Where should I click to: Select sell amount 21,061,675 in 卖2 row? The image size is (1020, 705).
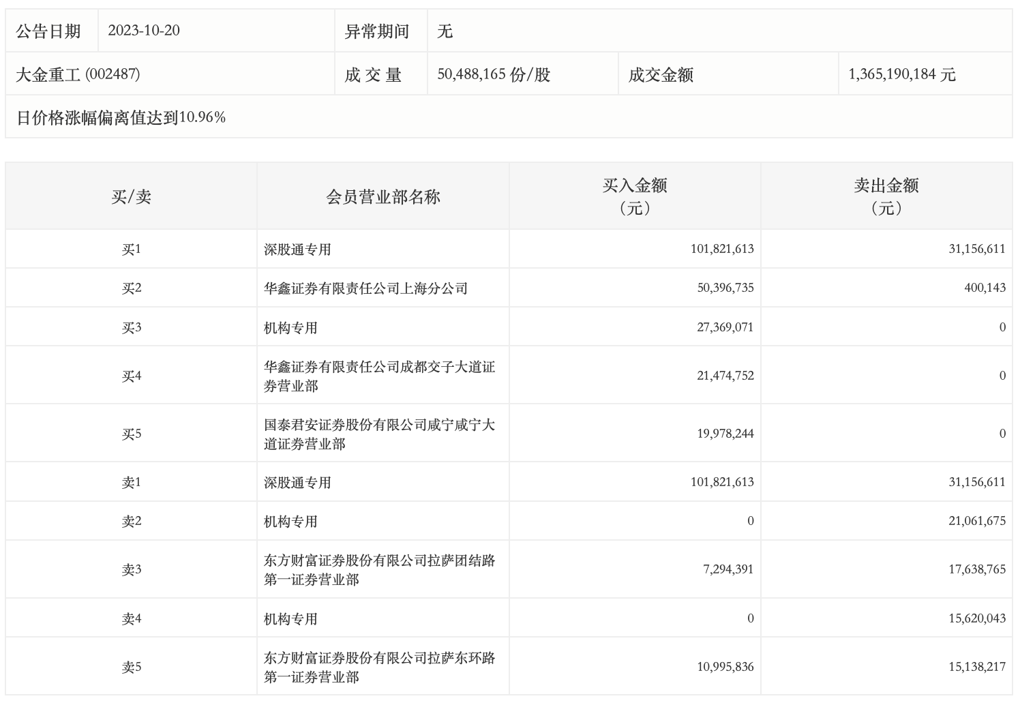976,522
